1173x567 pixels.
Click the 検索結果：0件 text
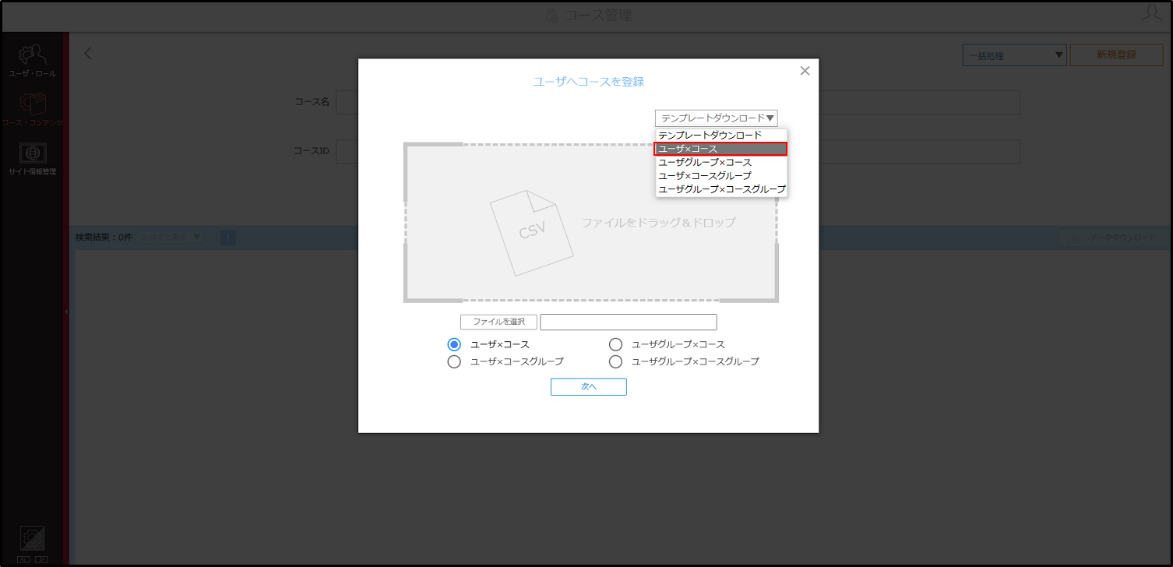tap(104, 238)
